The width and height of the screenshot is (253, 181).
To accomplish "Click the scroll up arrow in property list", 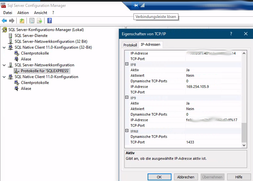I will click(244, 53).
